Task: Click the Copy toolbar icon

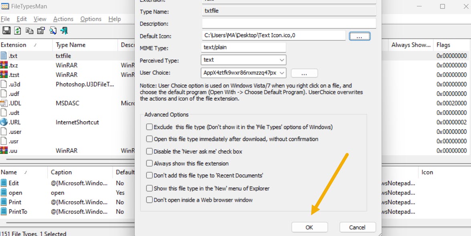Action: (x=29, y=31)
